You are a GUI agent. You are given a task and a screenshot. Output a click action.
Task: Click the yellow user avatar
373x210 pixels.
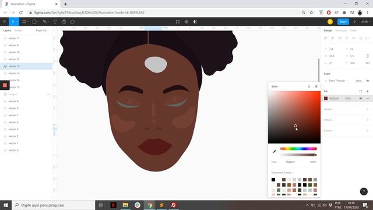[330, 22]
